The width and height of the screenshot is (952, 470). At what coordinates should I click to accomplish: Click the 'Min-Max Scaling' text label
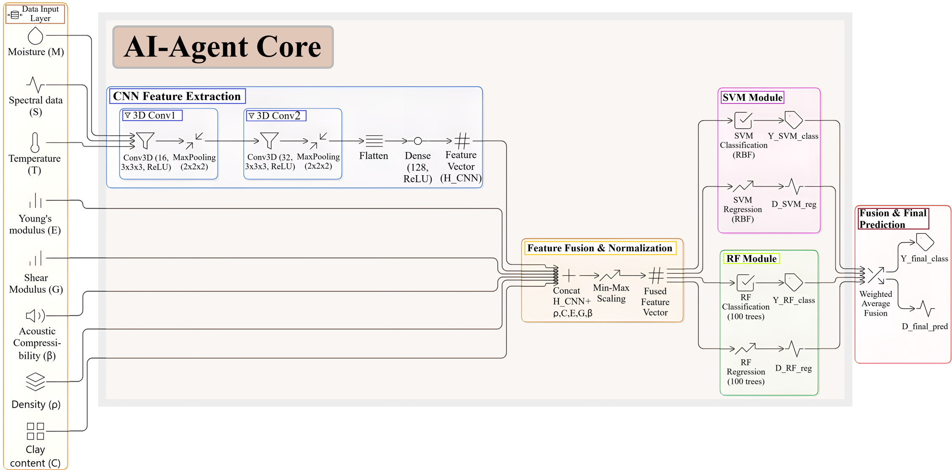[x=611, y=293]
